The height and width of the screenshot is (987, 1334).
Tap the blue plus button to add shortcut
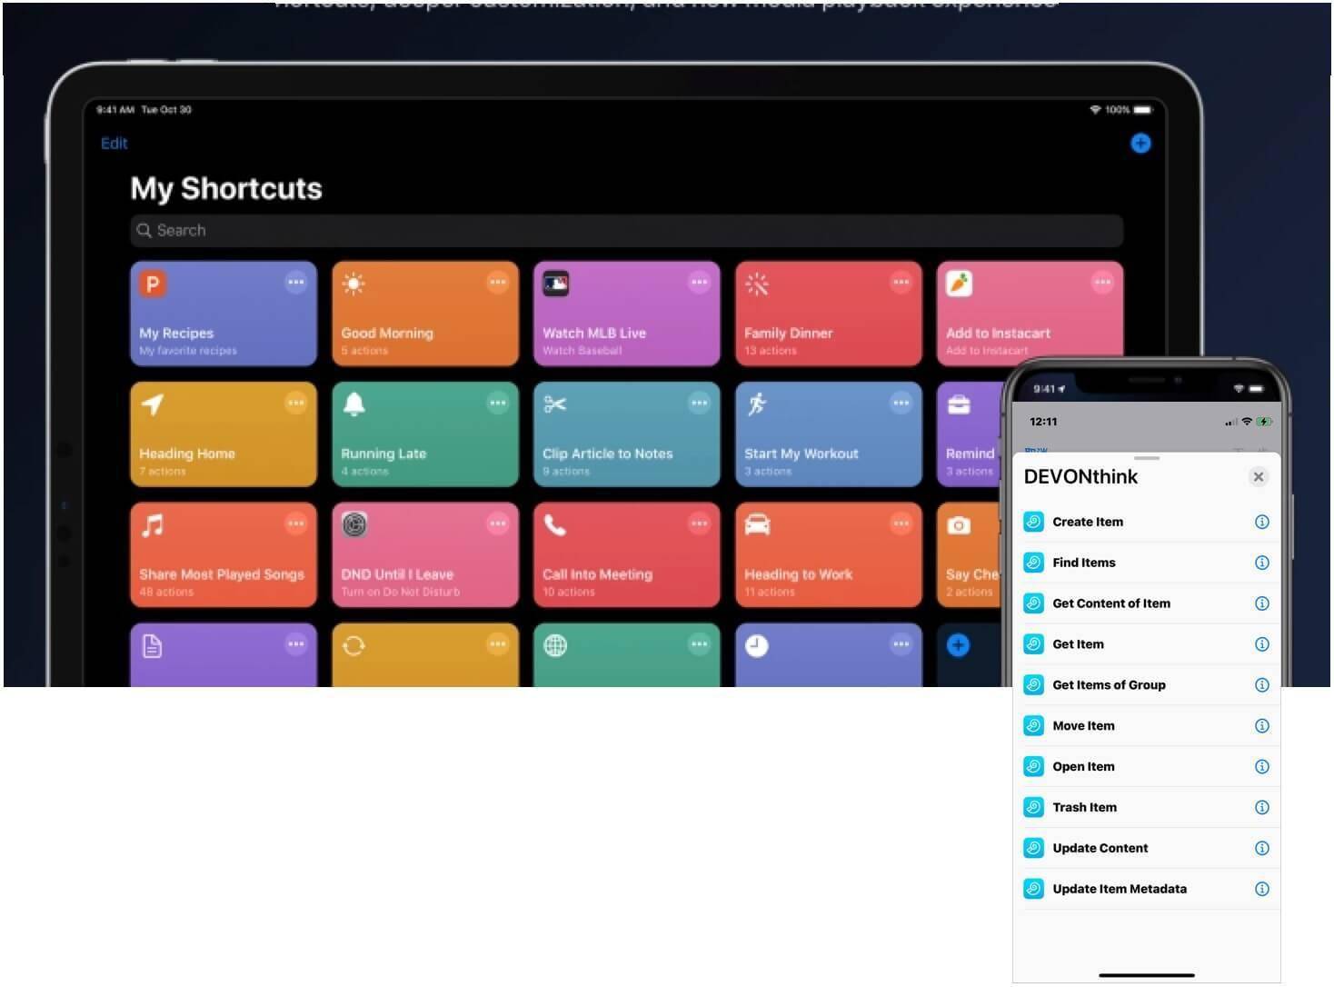click(1140, 144)
